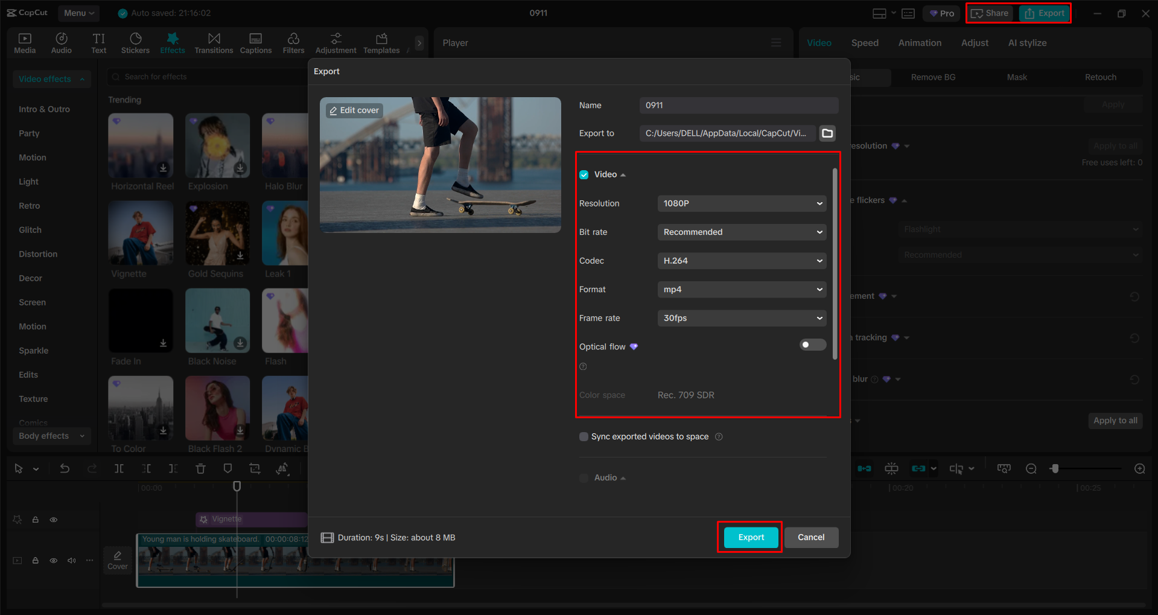Screen dimensions: 1158x615
Task: Open the Resolution 1080P dropdown
Action: [742, 203]
